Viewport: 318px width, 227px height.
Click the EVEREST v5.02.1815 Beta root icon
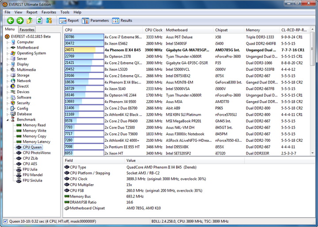click(7, 37)
